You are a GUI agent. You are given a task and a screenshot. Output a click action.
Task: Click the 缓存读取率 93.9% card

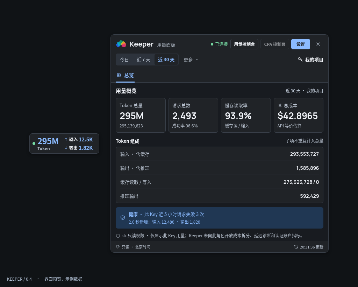(x=246, y=115)
